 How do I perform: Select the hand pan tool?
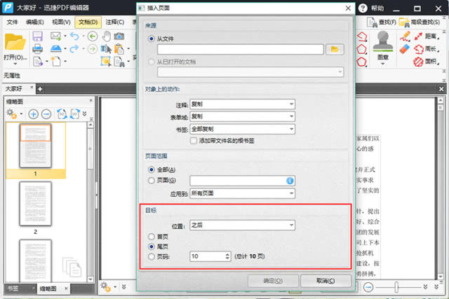[107, 36]
